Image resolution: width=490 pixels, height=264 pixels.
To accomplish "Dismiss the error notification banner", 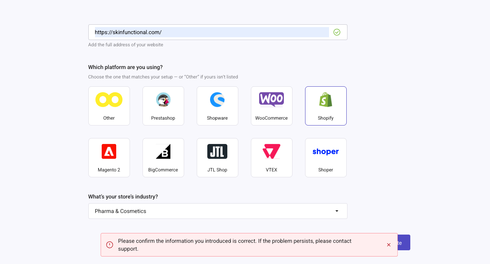I will tap(389, 245).
